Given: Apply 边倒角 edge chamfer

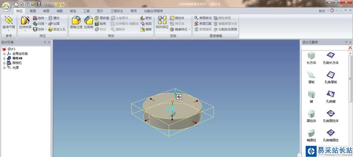Looking at the screenshot, I should pos(89,23).
